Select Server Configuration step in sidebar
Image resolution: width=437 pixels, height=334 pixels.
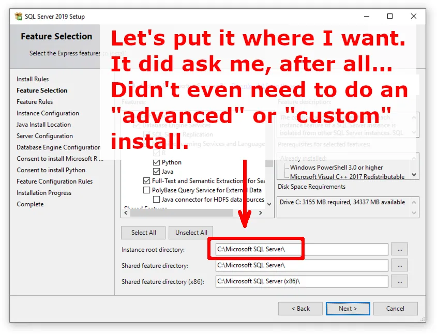coord(44,136)
